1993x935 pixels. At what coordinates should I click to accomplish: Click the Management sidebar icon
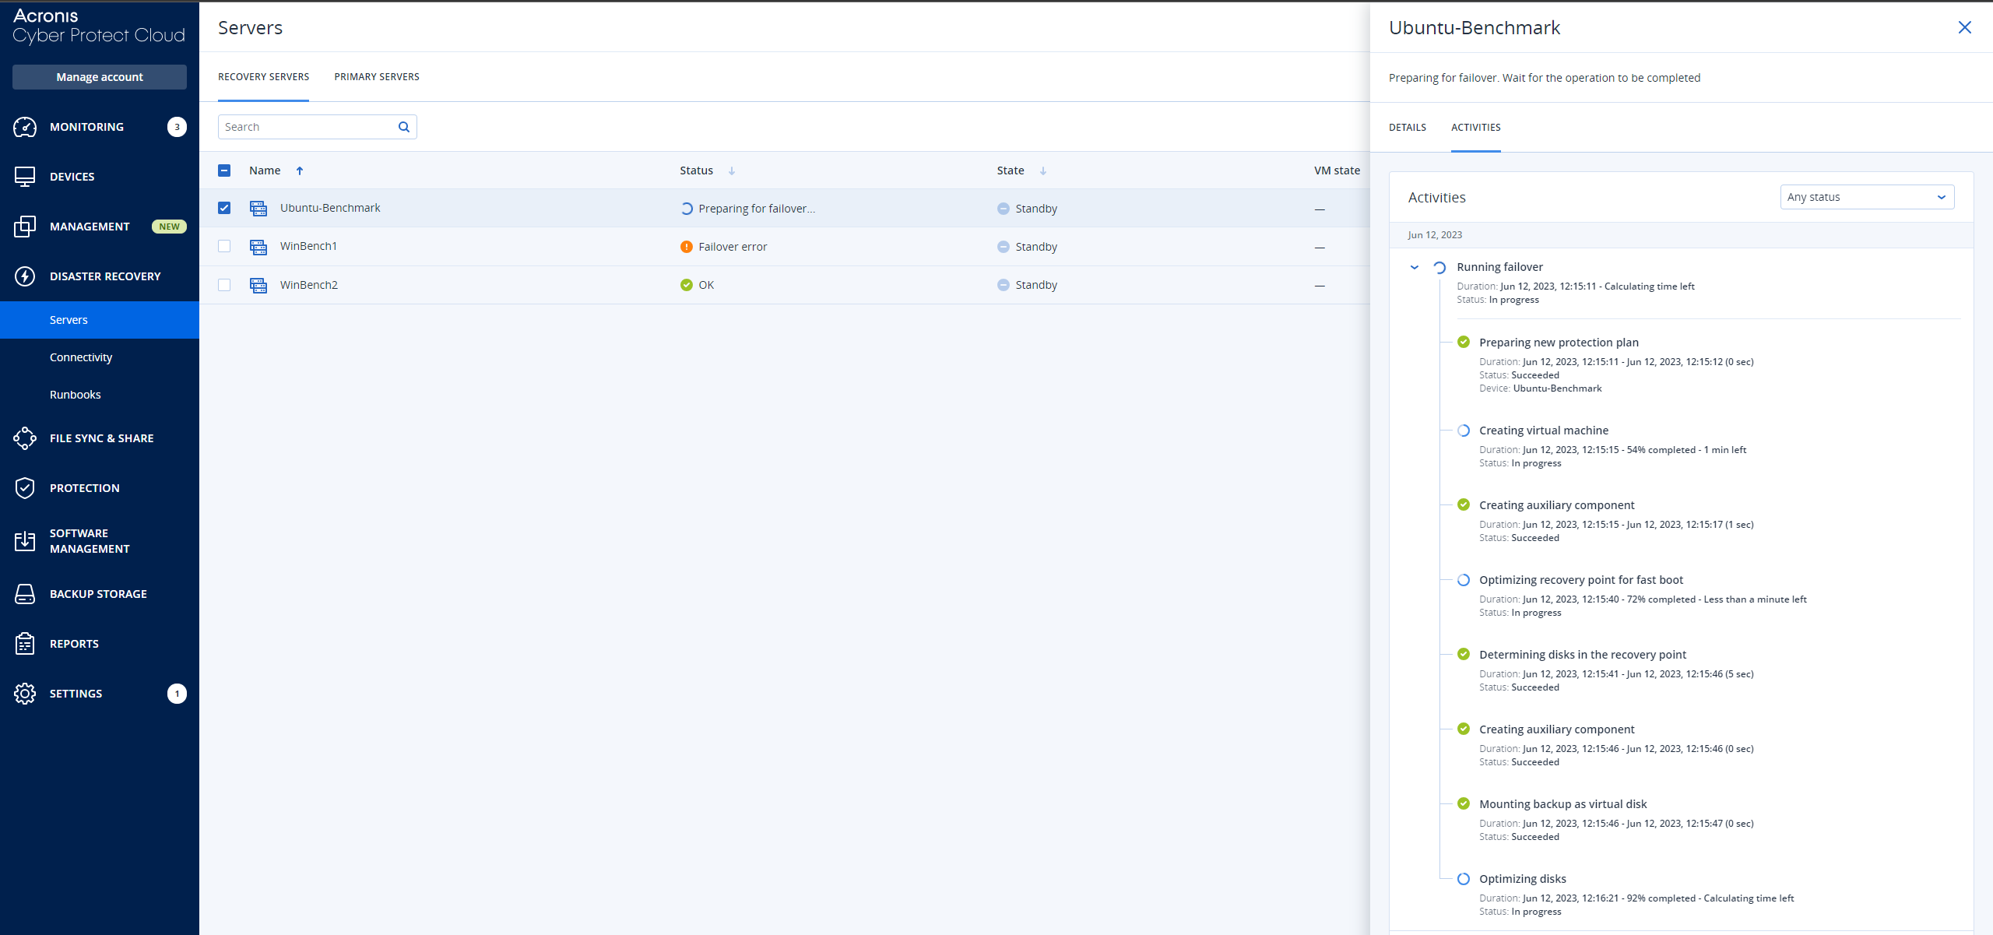[x=25, y=227]
